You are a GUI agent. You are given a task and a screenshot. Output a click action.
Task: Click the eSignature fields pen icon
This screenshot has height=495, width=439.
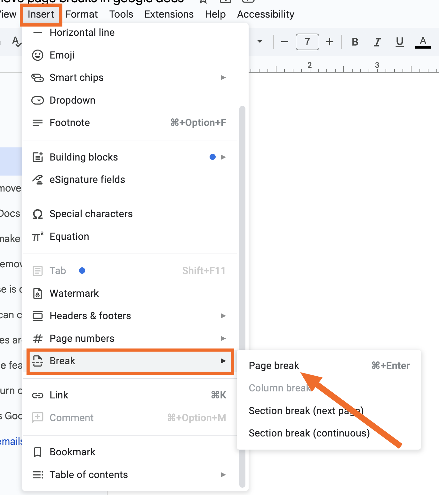tap(37, 180)
